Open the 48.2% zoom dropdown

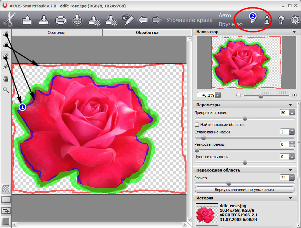[x=218, y=95]
